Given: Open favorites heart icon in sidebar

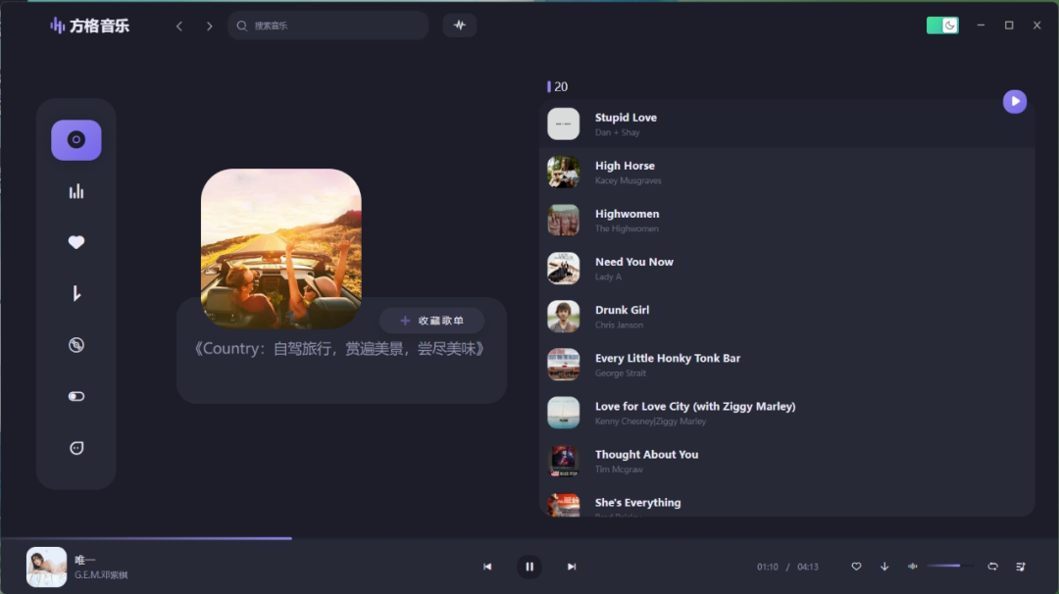Looking at the screenshot, I should click(x=76, y=242).
